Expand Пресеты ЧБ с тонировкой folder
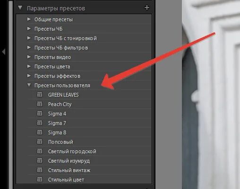The height and width of the screenshot is (189, 240). tap(29, 38)
